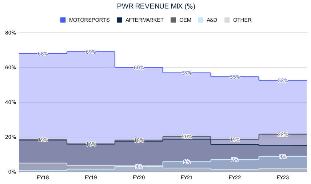Toggle the OEM series legend label
The height and width of the screenshot is (184, 311).
pos(186,20)
